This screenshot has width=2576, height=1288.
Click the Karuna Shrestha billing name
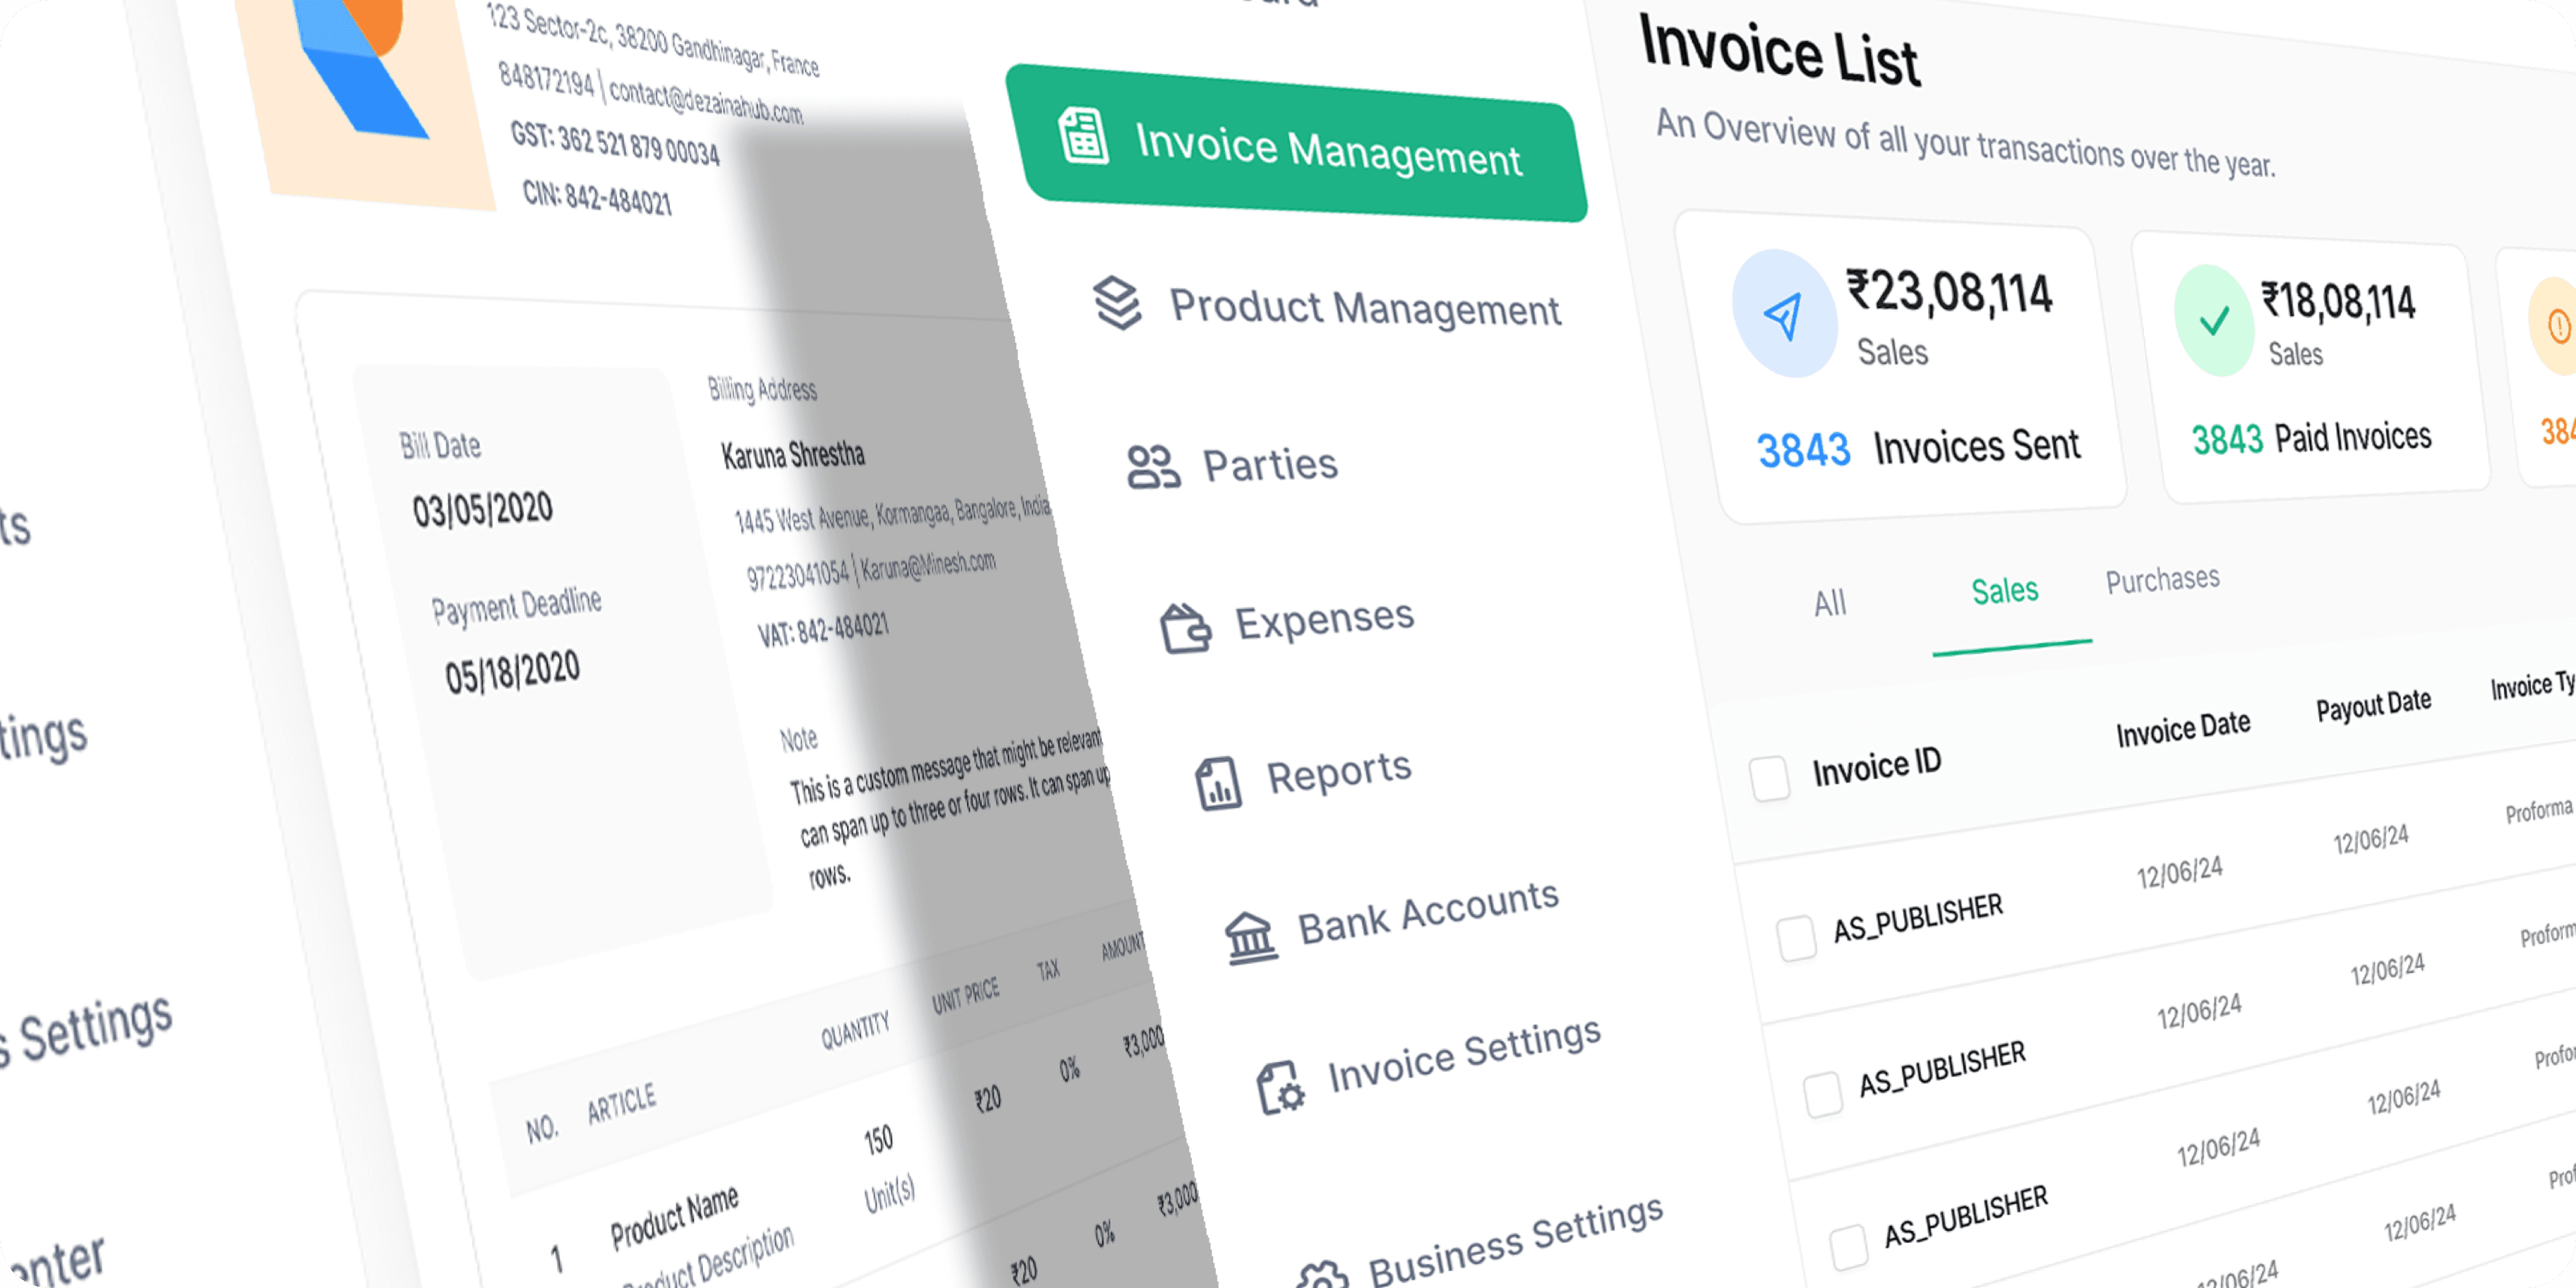[x=793, y=455]
